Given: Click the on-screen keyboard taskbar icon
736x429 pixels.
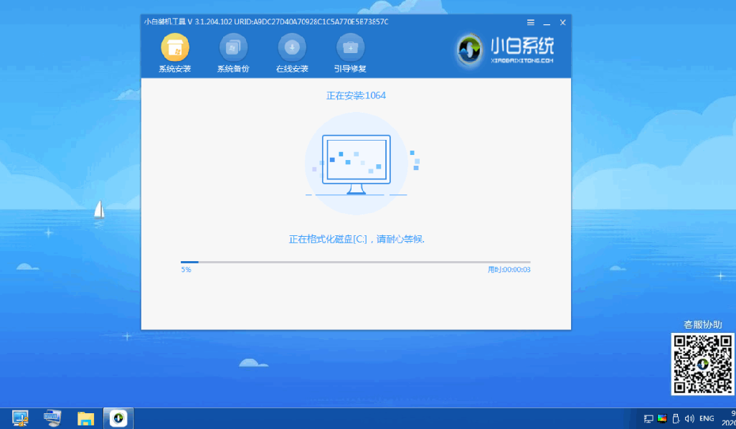Looking at the screenshot, I should (x=52, y=418).
